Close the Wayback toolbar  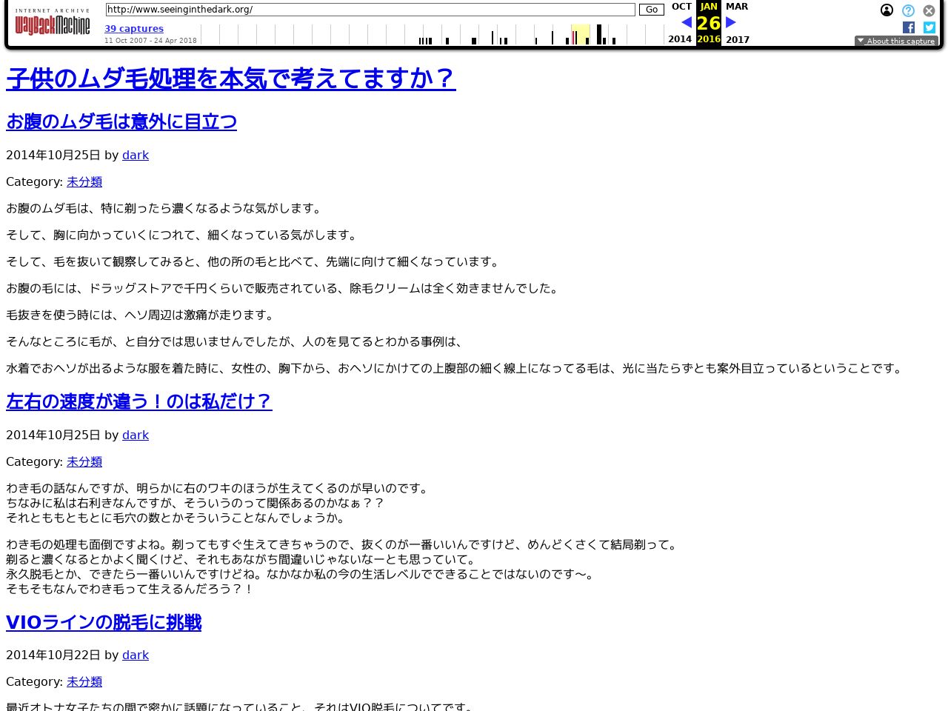[929, 10]
